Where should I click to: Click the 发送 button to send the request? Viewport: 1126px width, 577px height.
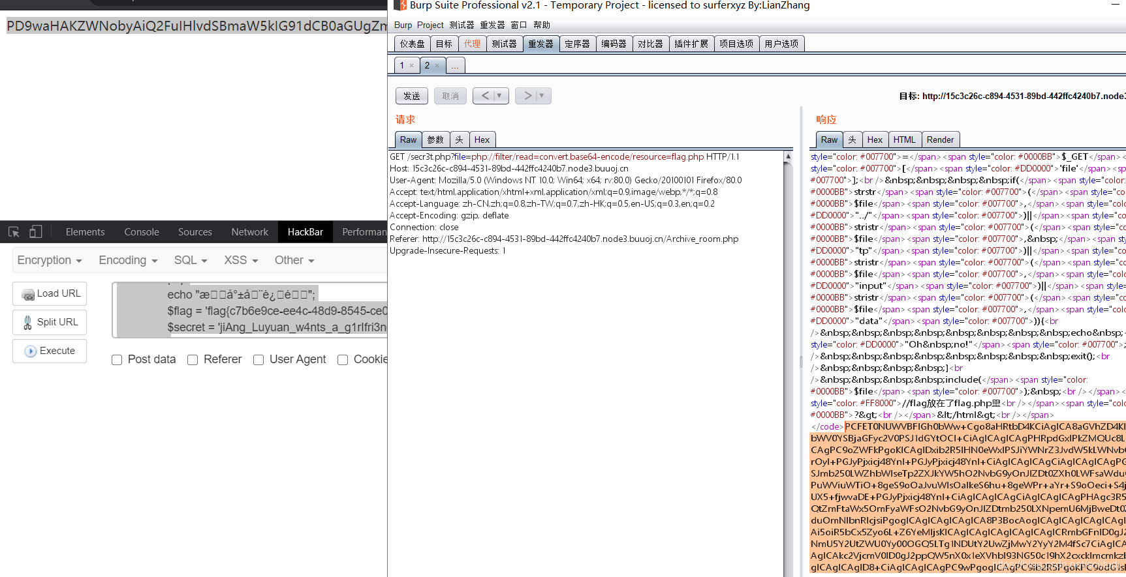[412, 96]
